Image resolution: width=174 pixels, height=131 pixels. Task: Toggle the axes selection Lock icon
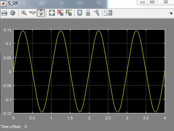tap(88, 13)
